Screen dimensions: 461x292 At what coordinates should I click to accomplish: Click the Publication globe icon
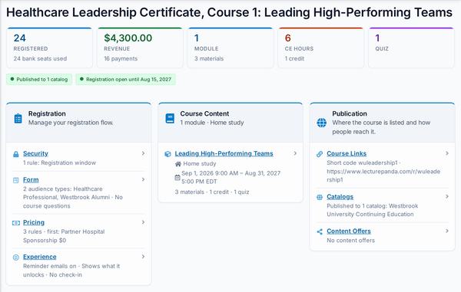pyautogui.click(x=322, y=123)
